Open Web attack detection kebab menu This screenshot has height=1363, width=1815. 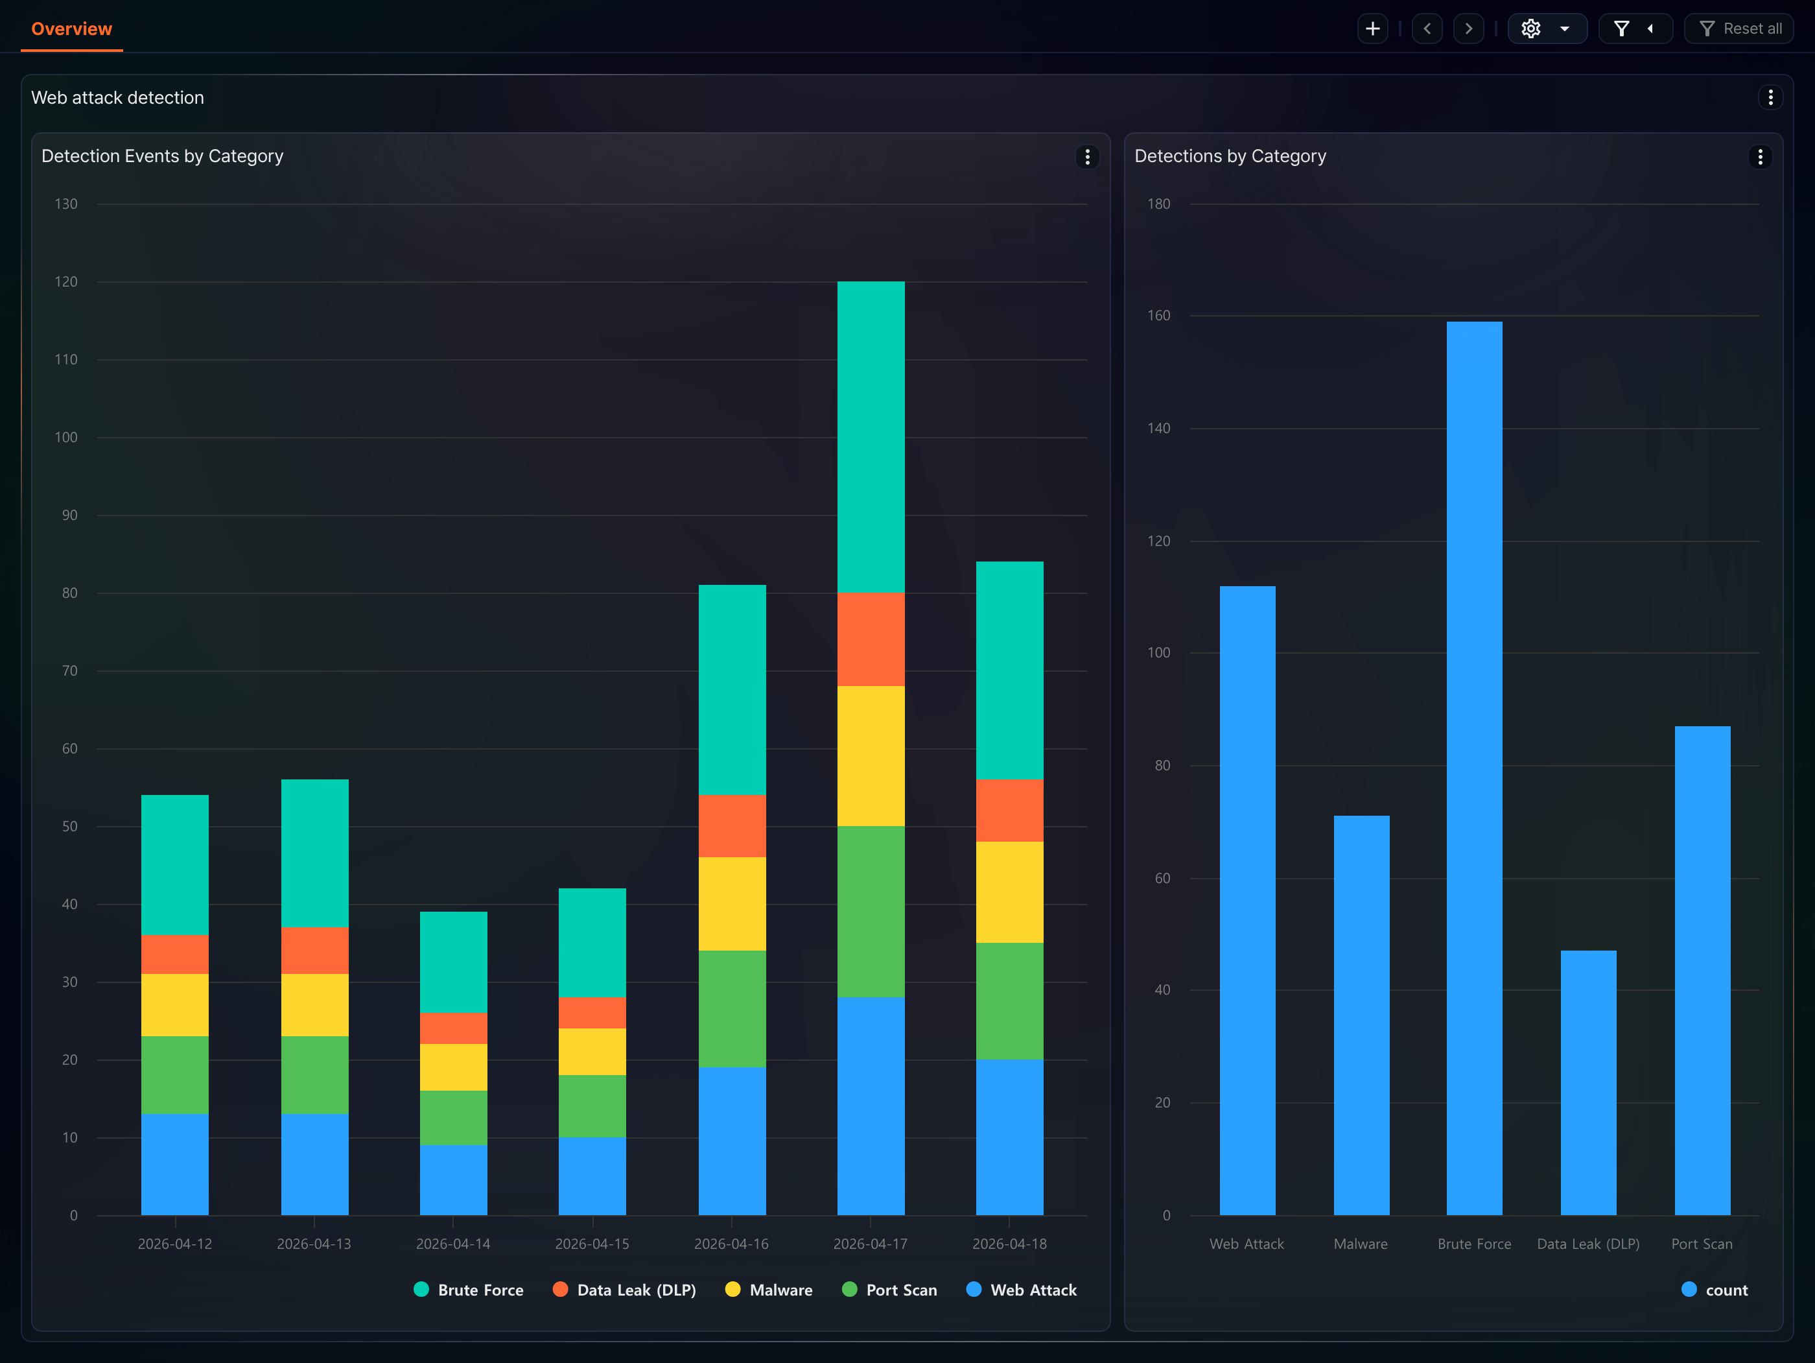pyautogui.click(x=1771, y=98)
